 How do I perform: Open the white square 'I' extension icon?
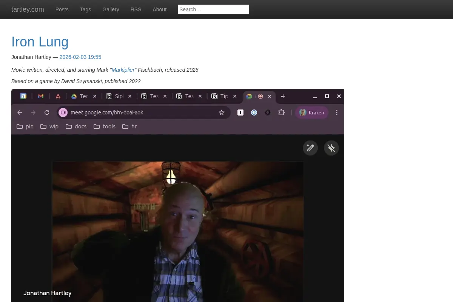tap(240, 112)
